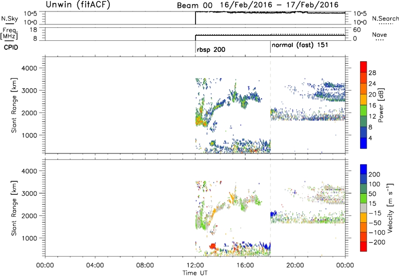Click the 'CPID' row label

pos(11,47)
